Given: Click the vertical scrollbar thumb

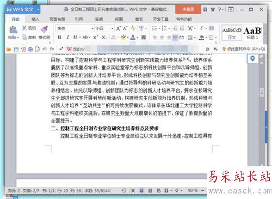Looking at the screenshot, I should [262, 93].
